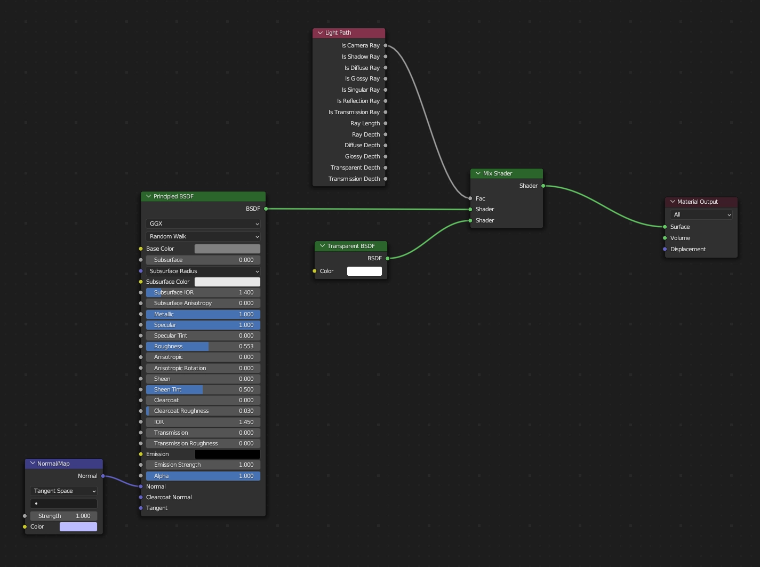Collapse the Light Path node
This screenshot has height=567, width=760.
coord(320,33)
